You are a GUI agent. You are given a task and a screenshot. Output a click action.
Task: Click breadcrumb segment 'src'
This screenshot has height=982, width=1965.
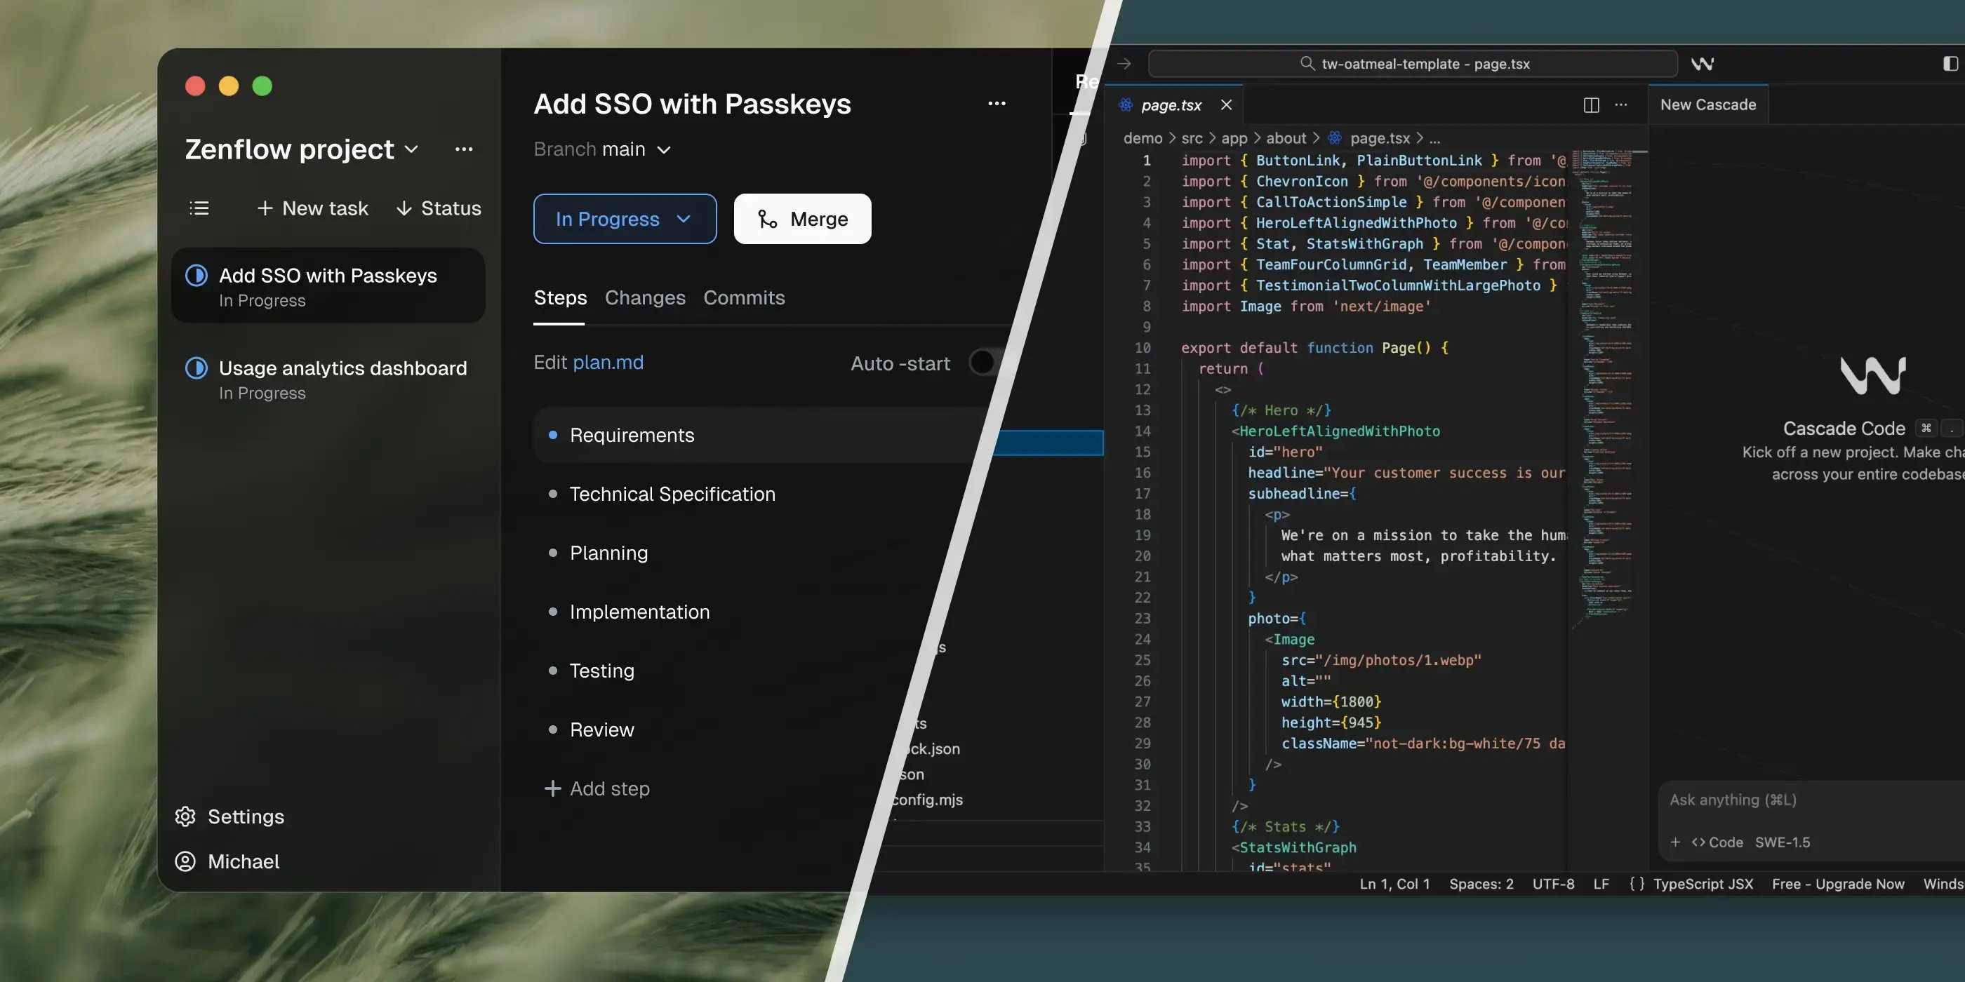(x=1192, y=138)
